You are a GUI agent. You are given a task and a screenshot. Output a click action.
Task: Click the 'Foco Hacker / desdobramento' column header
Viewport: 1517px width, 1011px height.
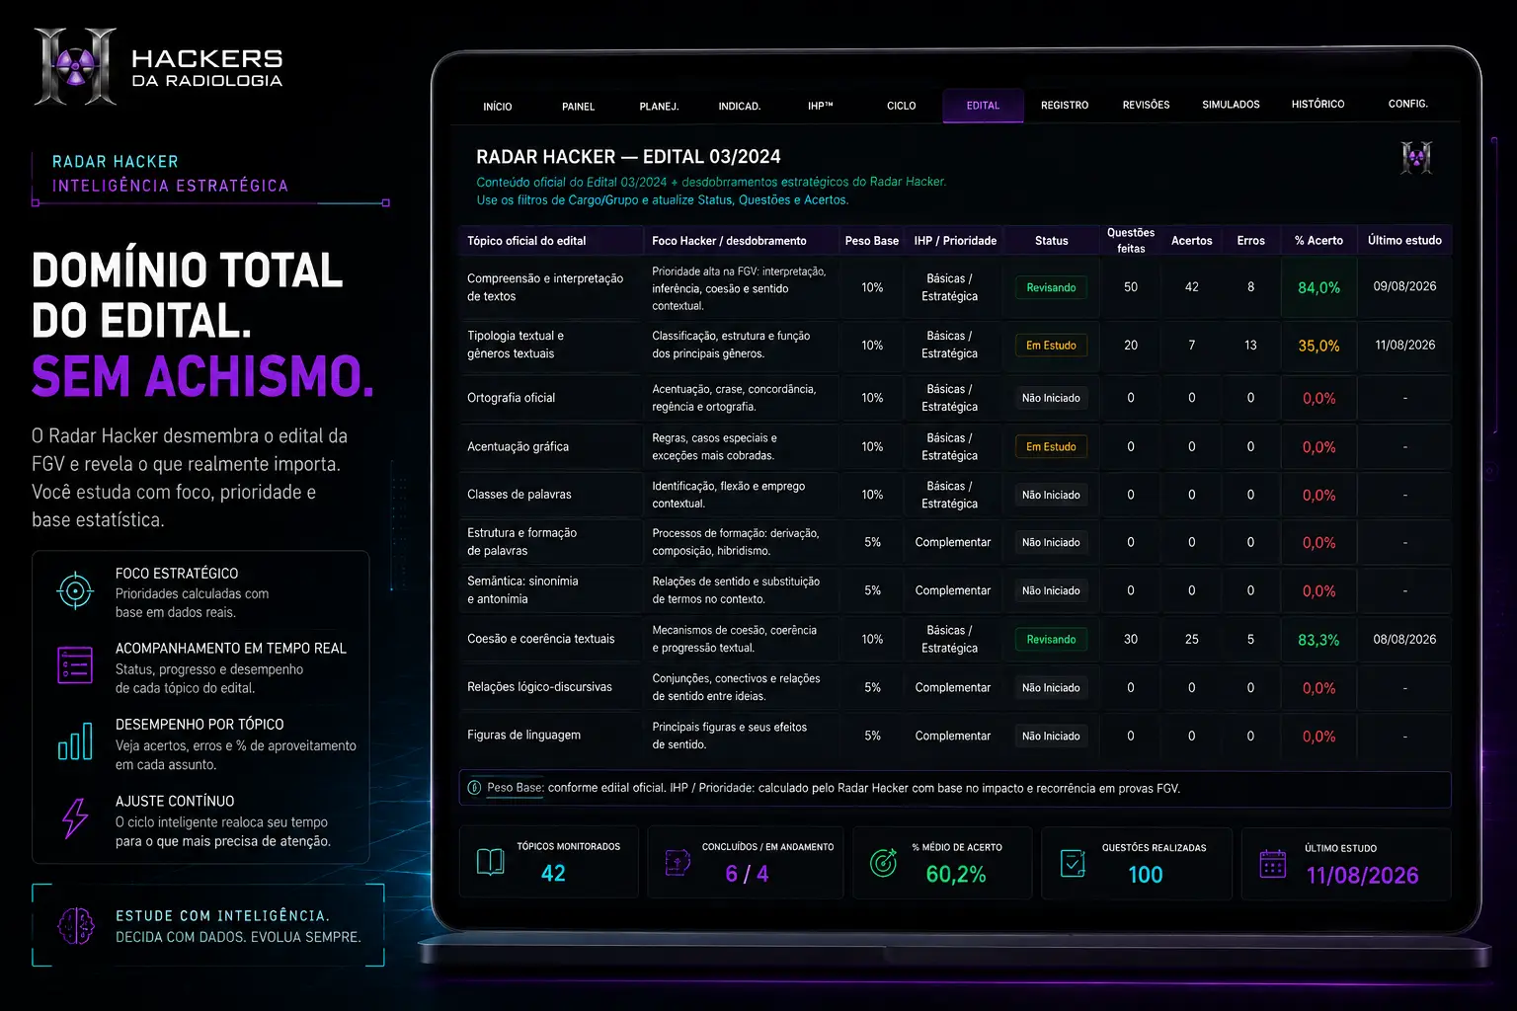click(729, 241)
